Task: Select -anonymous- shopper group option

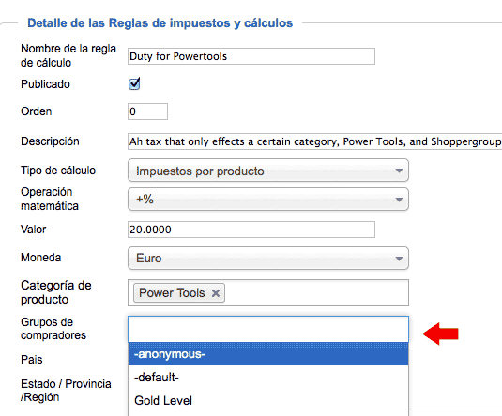Action: click(268, 354)
